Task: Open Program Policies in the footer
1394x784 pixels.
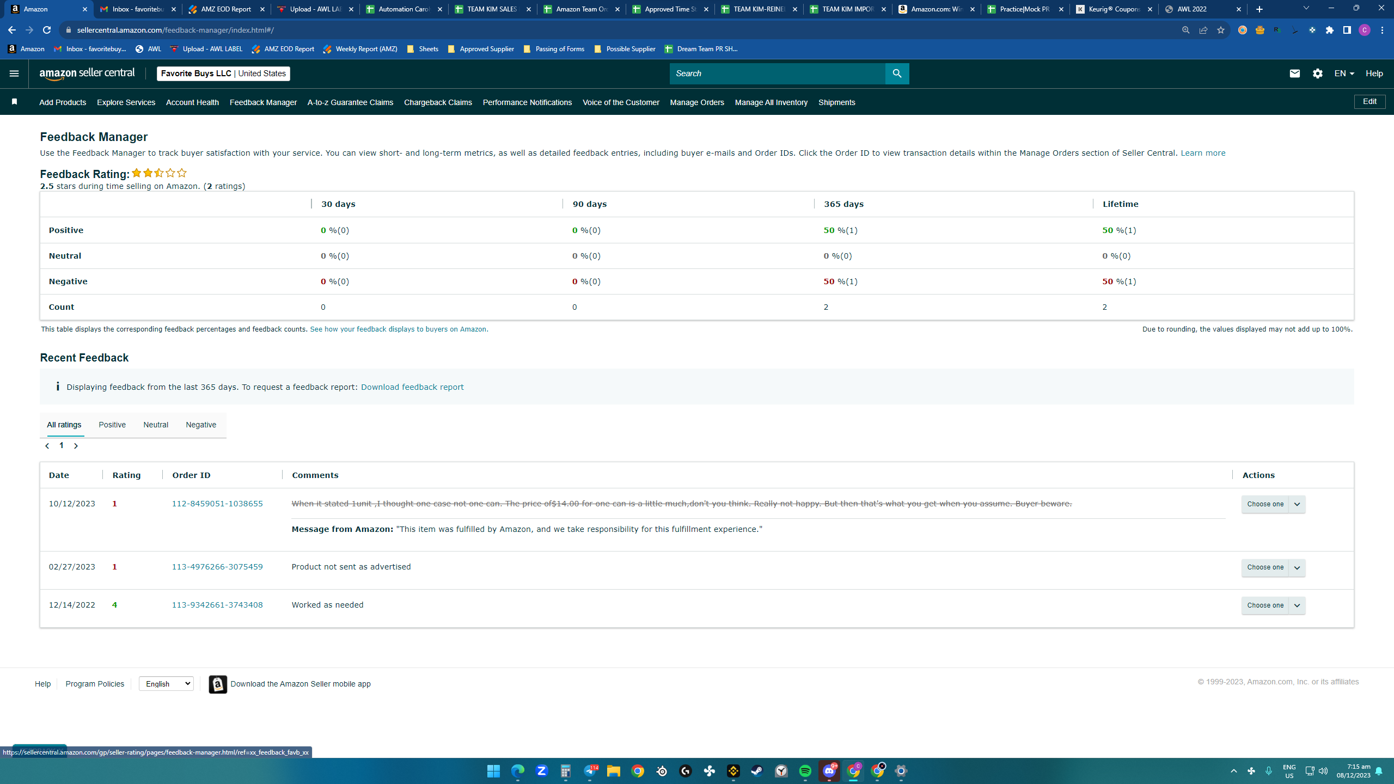Action: (95, 684)
